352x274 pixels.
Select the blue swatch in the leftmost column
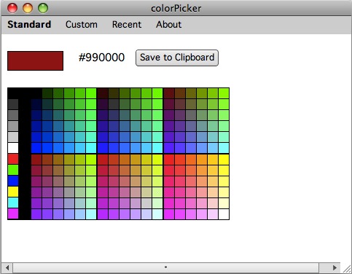coord(13,181)
